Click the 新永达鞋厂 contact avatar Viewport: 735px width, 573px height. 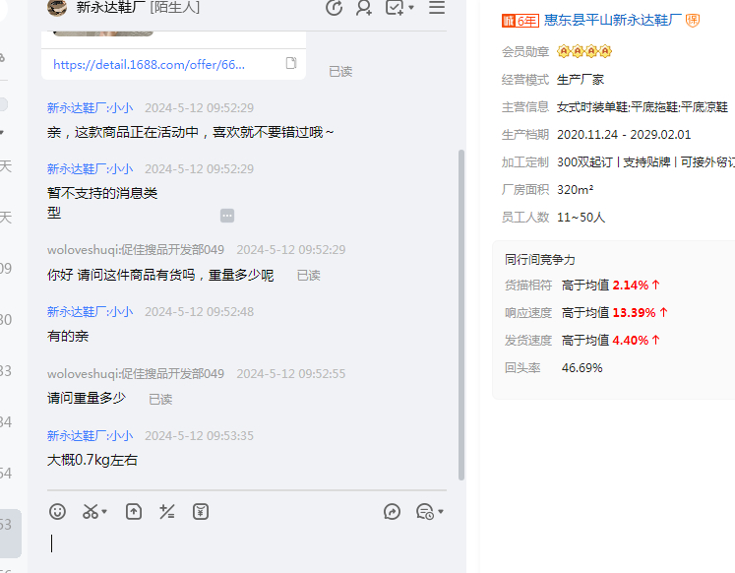[x=57, y=8]
